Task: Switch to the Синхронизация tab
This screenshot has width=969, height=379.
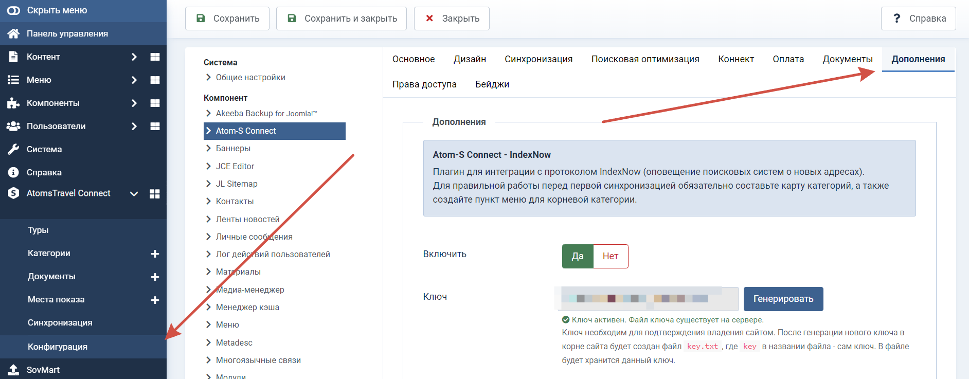Action: click(539, 59)
